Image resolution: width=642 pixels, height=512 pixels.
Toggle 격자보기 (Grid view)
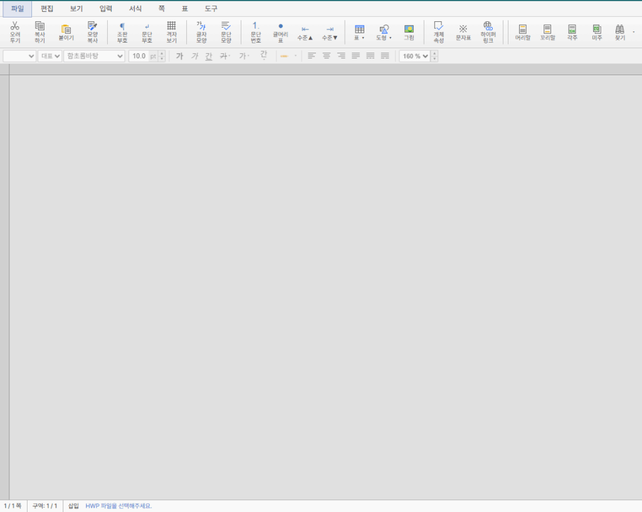pos(171,31)
